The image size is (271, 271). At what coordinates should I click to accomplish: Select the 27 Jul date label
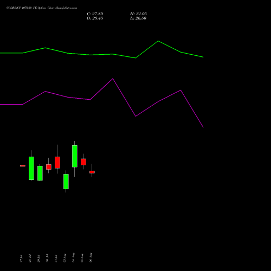click(x=21, y=259)
